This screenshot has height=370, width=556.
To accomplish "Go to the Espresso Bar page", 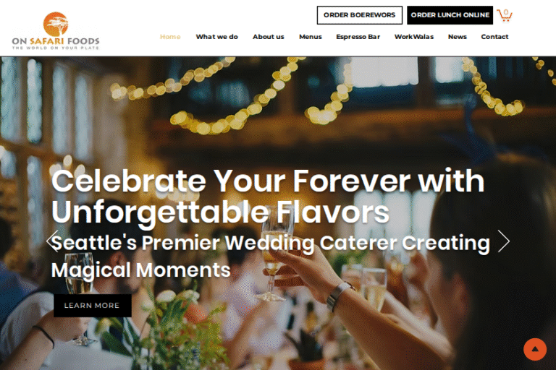I will point(358,37).
